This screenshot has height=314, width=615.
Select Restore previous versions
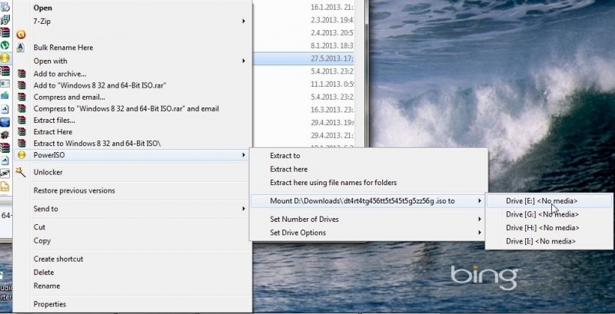coord(74,190)
